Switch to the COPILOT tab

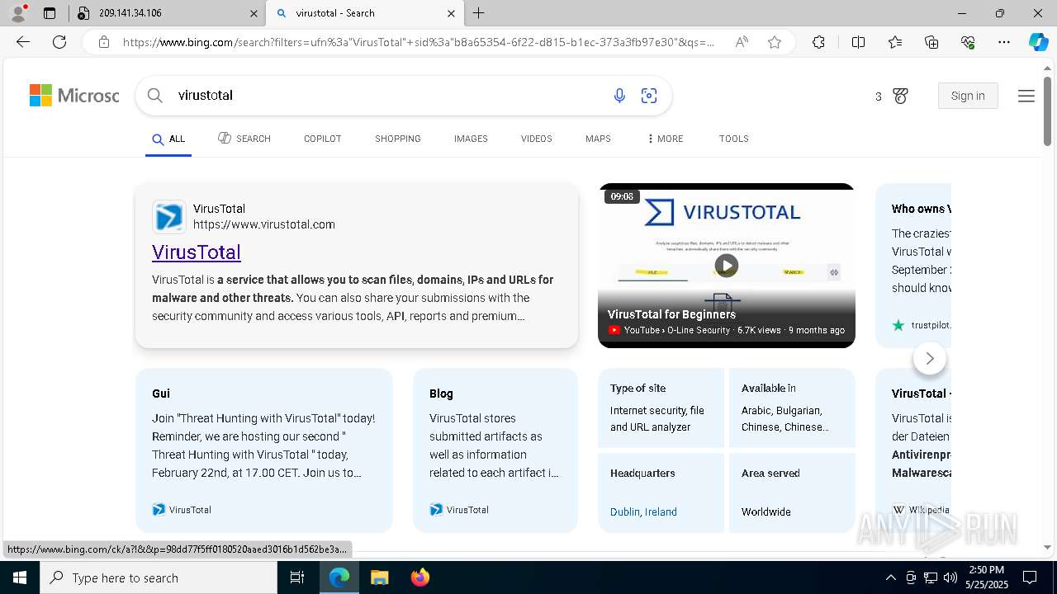click(x=322, y=139)
